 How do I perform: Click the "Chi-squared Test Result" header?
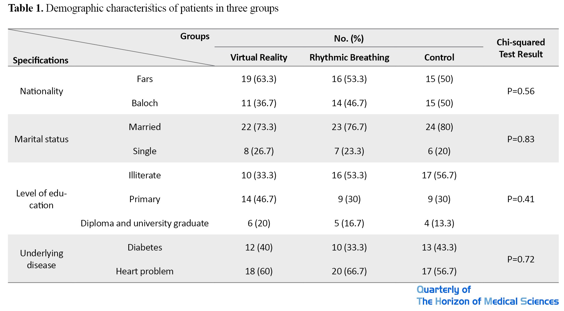coord(521,48)
